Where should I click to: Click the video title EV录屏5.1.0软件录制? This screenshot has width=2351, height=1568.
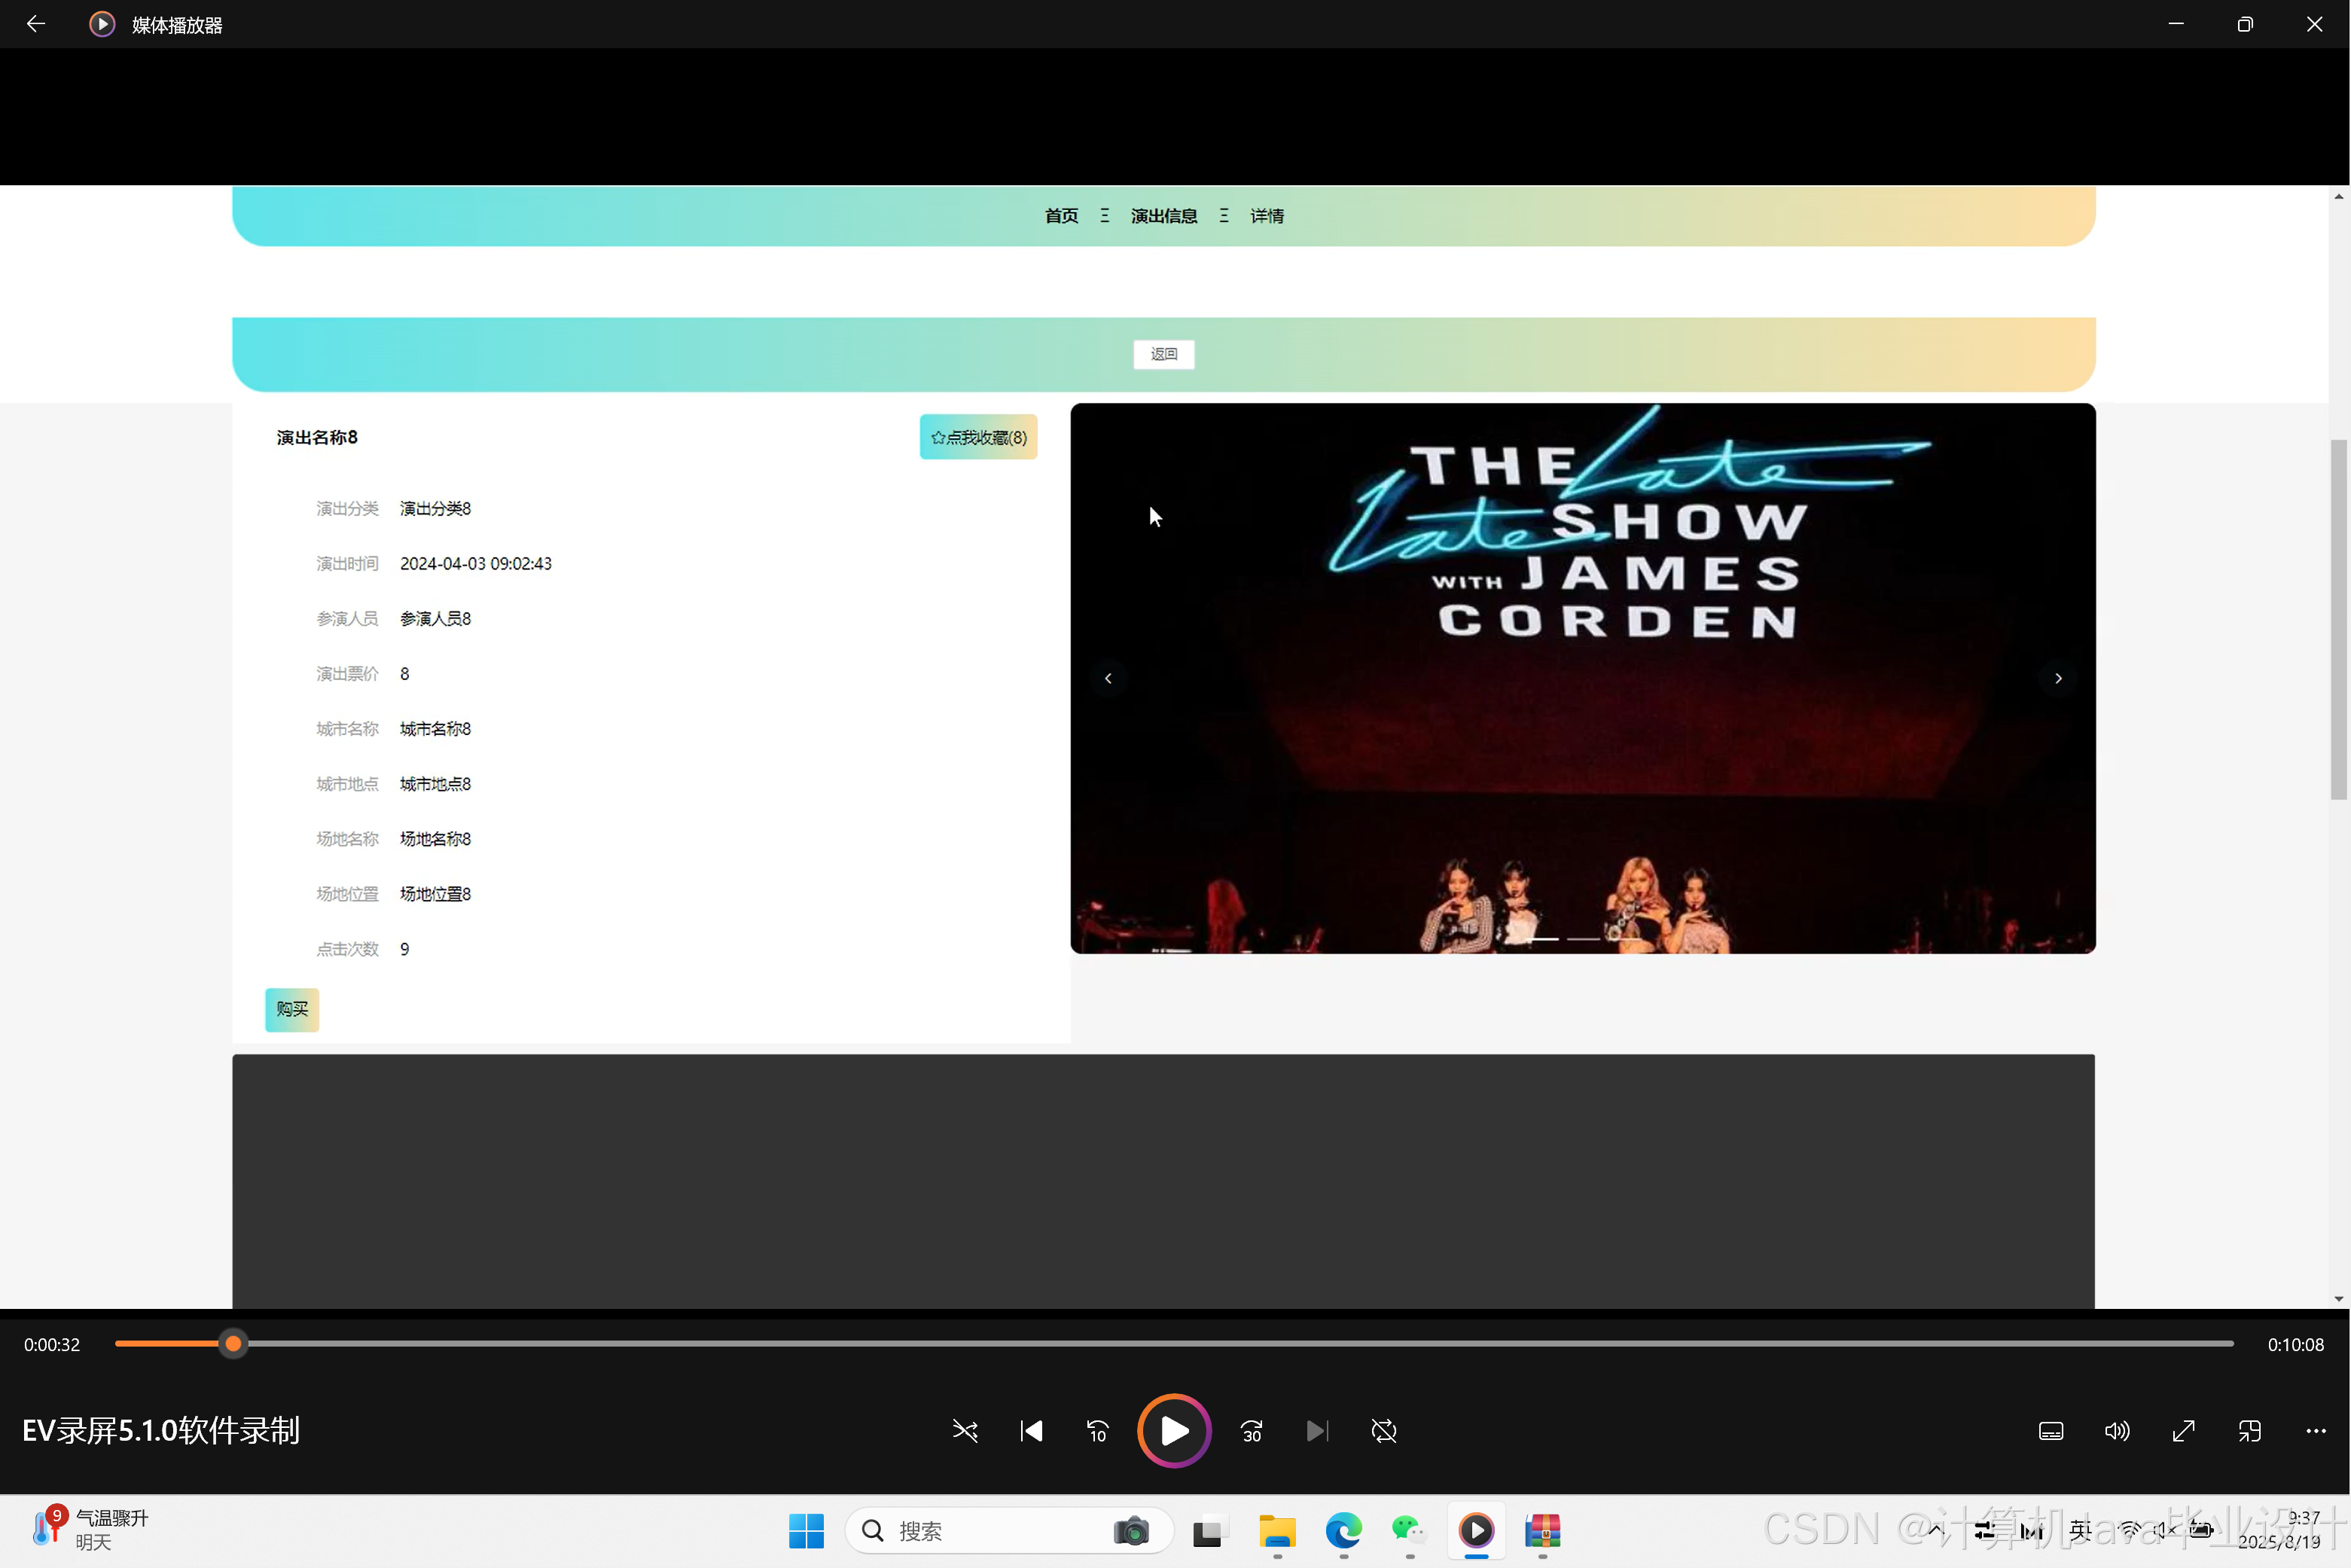161,1431
